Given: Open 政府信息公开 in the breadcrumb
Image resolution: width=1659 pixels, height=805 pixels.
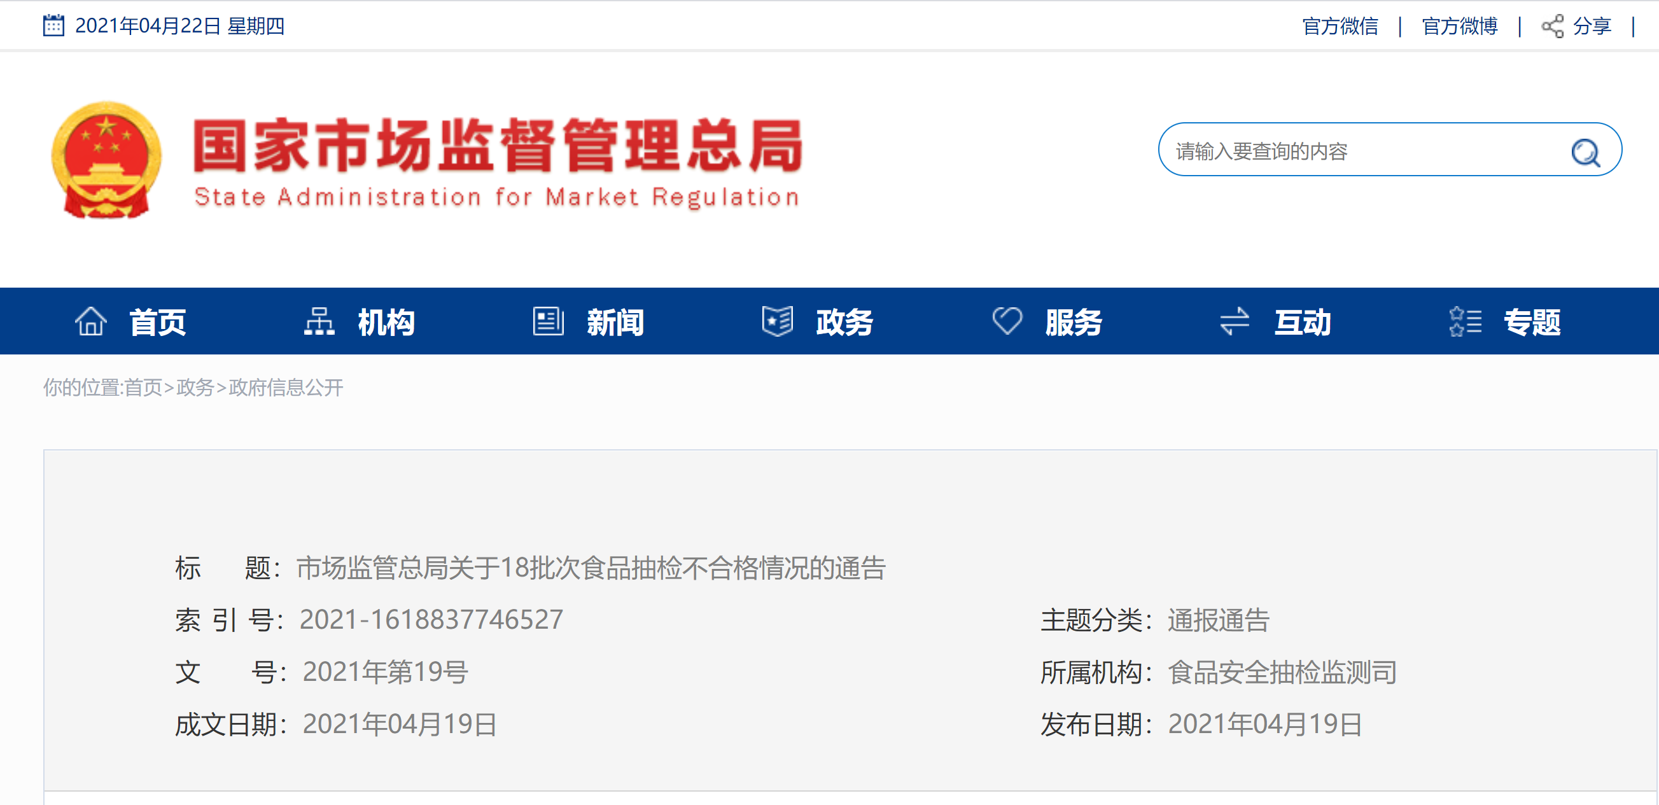Looking at the screenshot, I should 286,388.
